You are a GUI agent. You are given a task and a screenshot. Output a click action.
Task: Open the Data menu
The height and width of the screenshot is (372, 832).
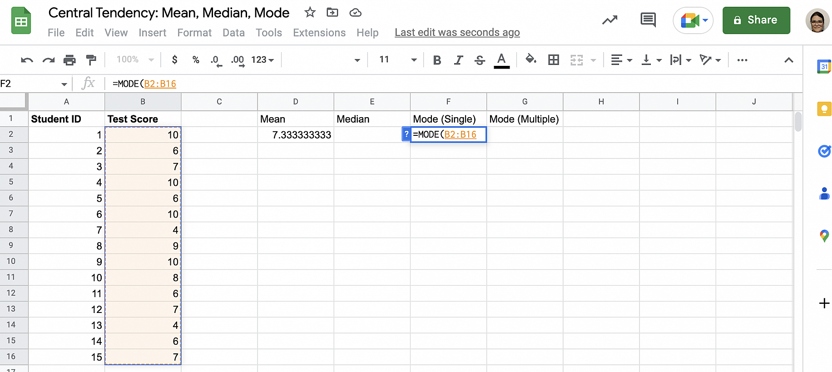233,33
